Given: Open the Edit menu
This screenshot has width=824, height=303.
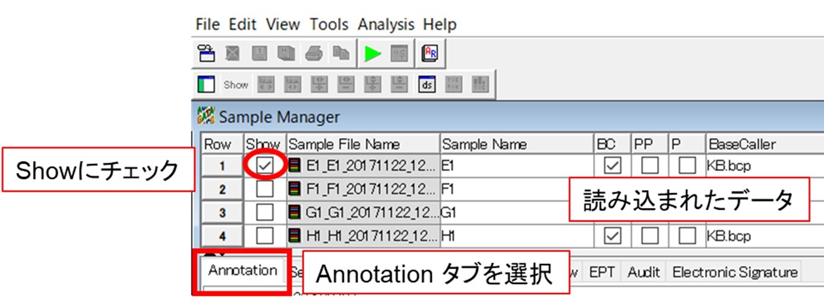Looking at the screenshot, I should [x=243, y=25].
